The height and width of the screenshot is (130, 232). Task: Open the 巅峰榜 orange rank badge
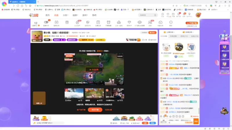coord(86,40)
